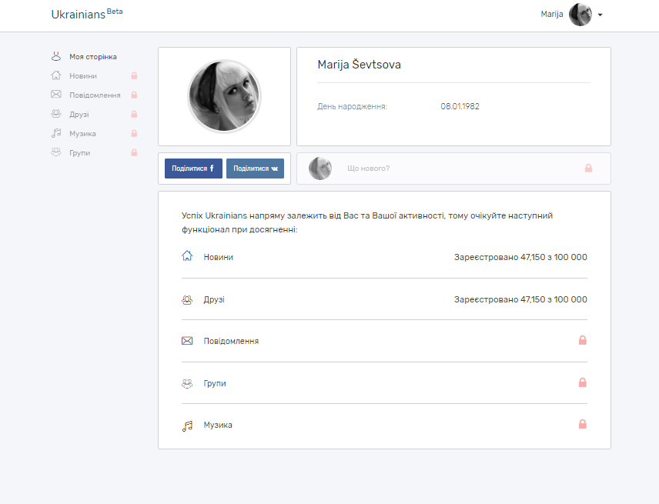
Task: Click the lock icon in Повідомлення feature row
Action: (x=583, y=340)
